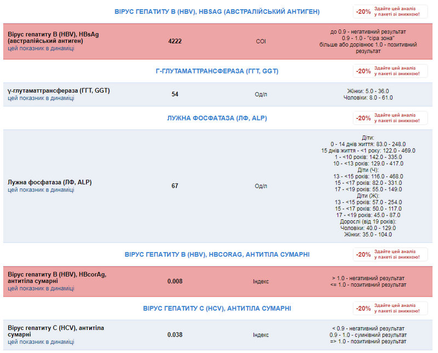Select the Індекс unit in HBcorAg row

point(261,281)
